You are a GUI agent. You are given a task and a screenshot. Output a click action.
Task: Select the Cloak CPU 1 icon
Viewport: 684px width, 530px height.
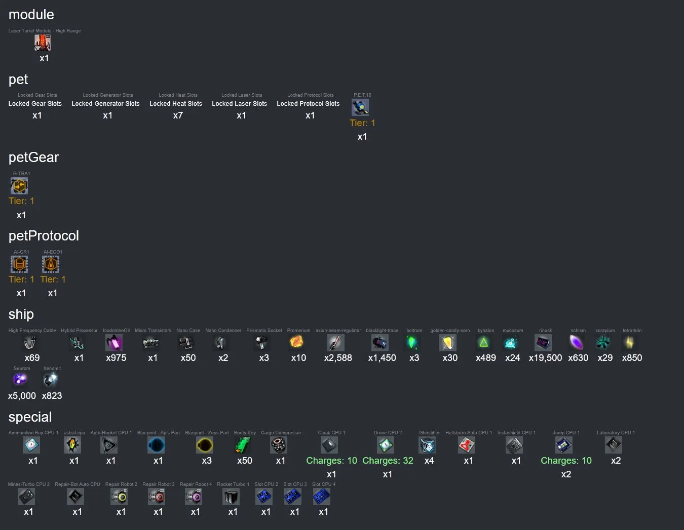[329, 445]
